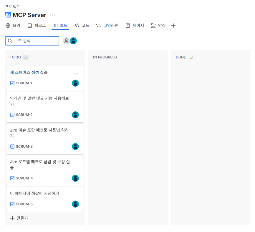Click the SCRUM-3 issue key
Viewport: 255px width, 232px height.
(24, 147)
